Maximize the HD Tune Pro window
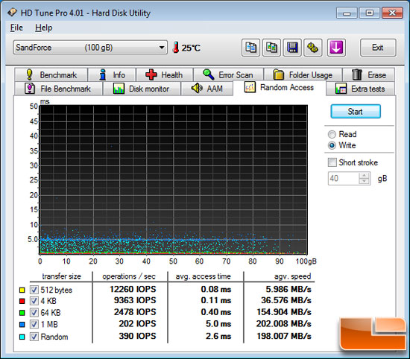Viewport: 410px width, 359px height. pyautogui.click(x=370, y=13)
